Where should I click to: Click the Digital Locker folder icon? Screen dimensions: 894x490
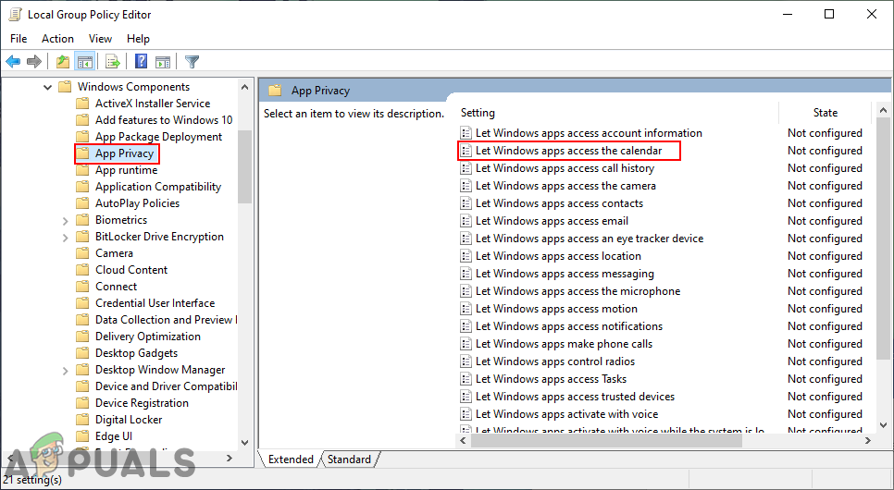pyautogui.click(x=82, y=420)
